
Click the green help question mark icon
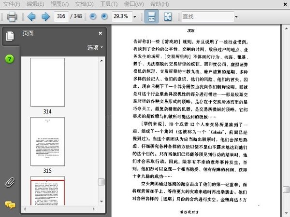click(x=10, y=59)
